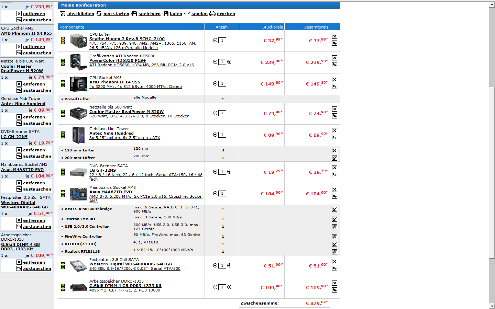Click X icon in LG GH-22NS table row

334,168
